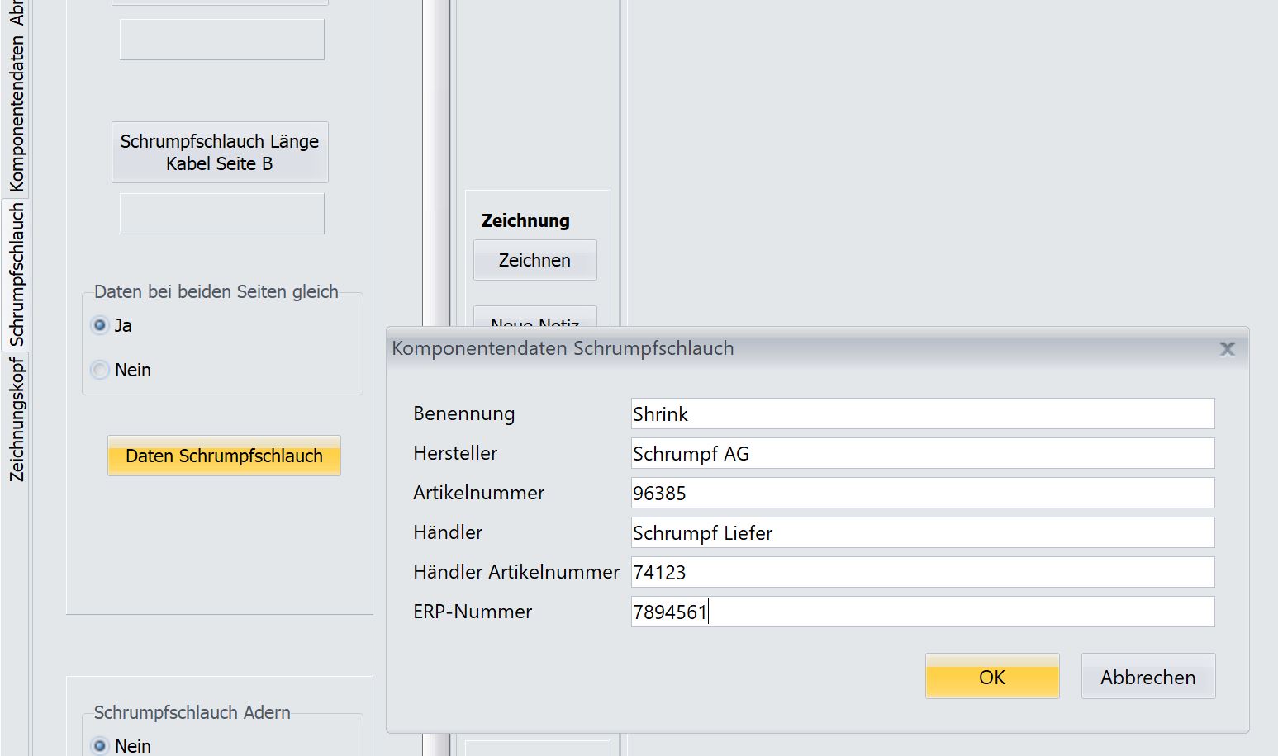Click inside the ERP-Nummer field
The height and width of the screenshot is (756, 1278).
tap(922, 612)
